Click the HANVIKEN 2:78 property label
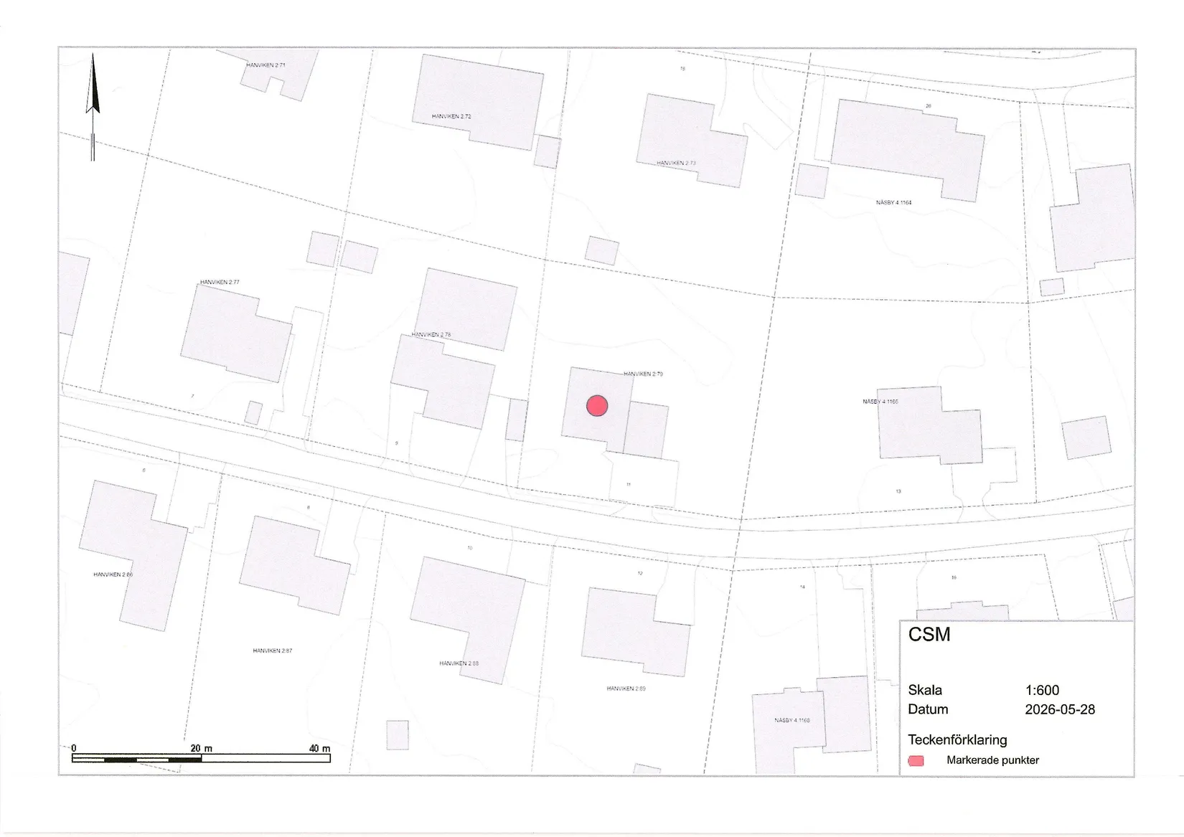1184x837 pixels. coord(431,335)
